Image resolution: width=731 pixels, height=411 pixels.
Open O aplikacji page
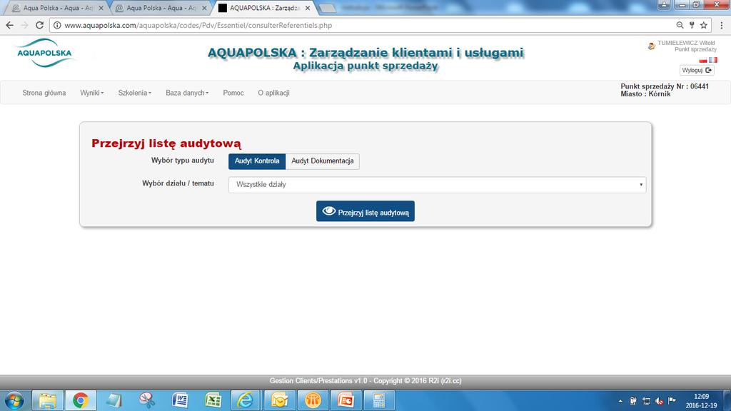pos(273,93)
